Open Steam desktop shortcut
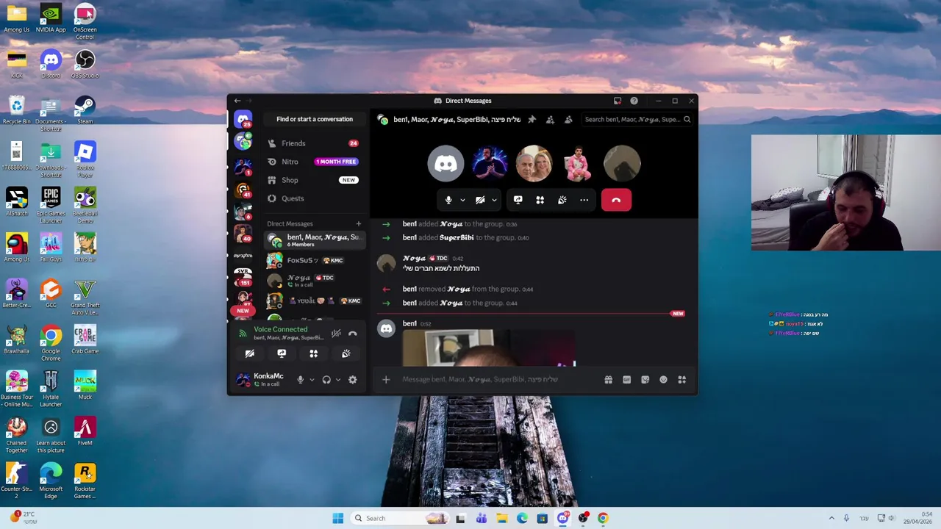Image resolution: width=941 pixels, height=529 pixels. click(85, 110)
